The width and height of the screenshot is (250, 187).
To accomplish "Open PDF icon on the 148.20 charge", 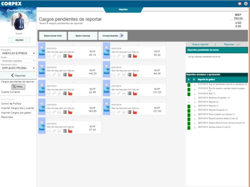I will click(x=59, y=75).
